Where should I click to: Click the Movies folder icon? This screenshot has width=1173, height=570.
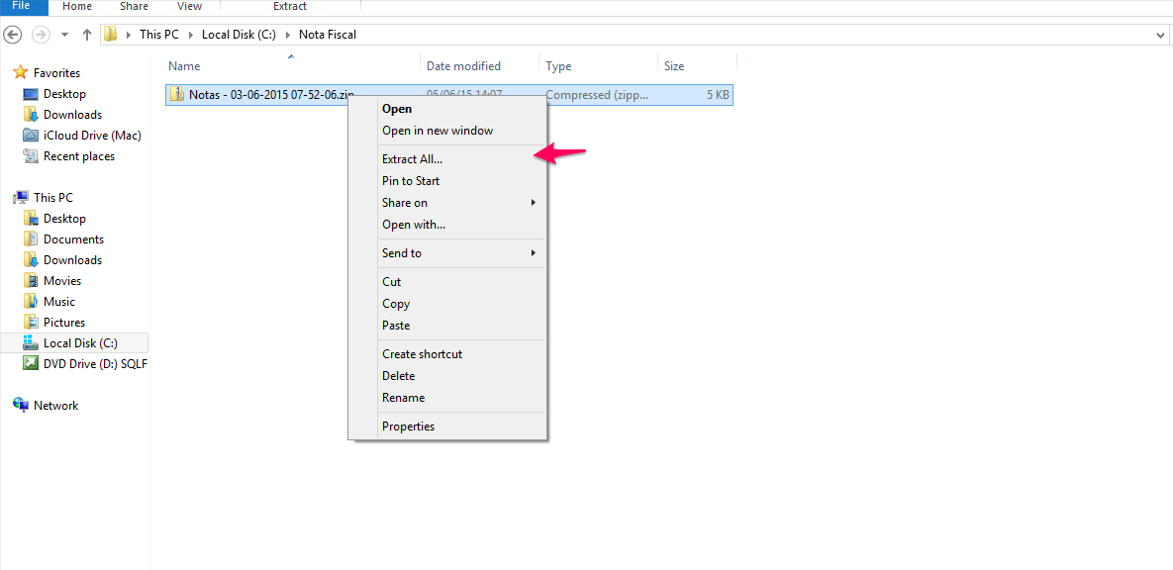31,280
